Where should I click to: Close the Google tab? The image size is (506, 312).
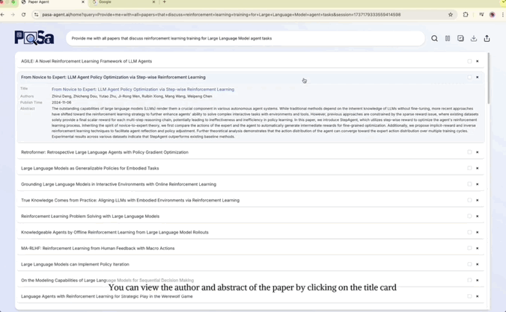coord(153,2)
